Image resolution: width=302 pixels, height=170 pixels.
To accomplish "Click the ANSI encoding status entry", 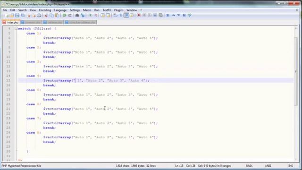I will pos(268,166).
